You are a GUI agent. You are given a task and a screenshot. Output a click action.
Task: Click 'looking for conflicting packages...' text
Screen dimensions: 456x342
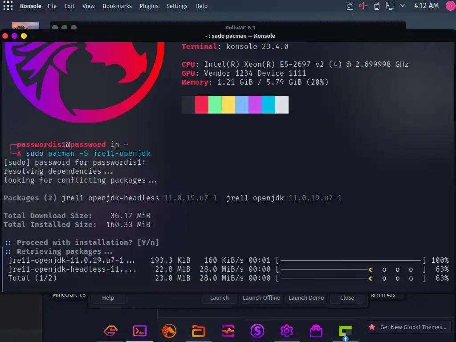[80, 180]
